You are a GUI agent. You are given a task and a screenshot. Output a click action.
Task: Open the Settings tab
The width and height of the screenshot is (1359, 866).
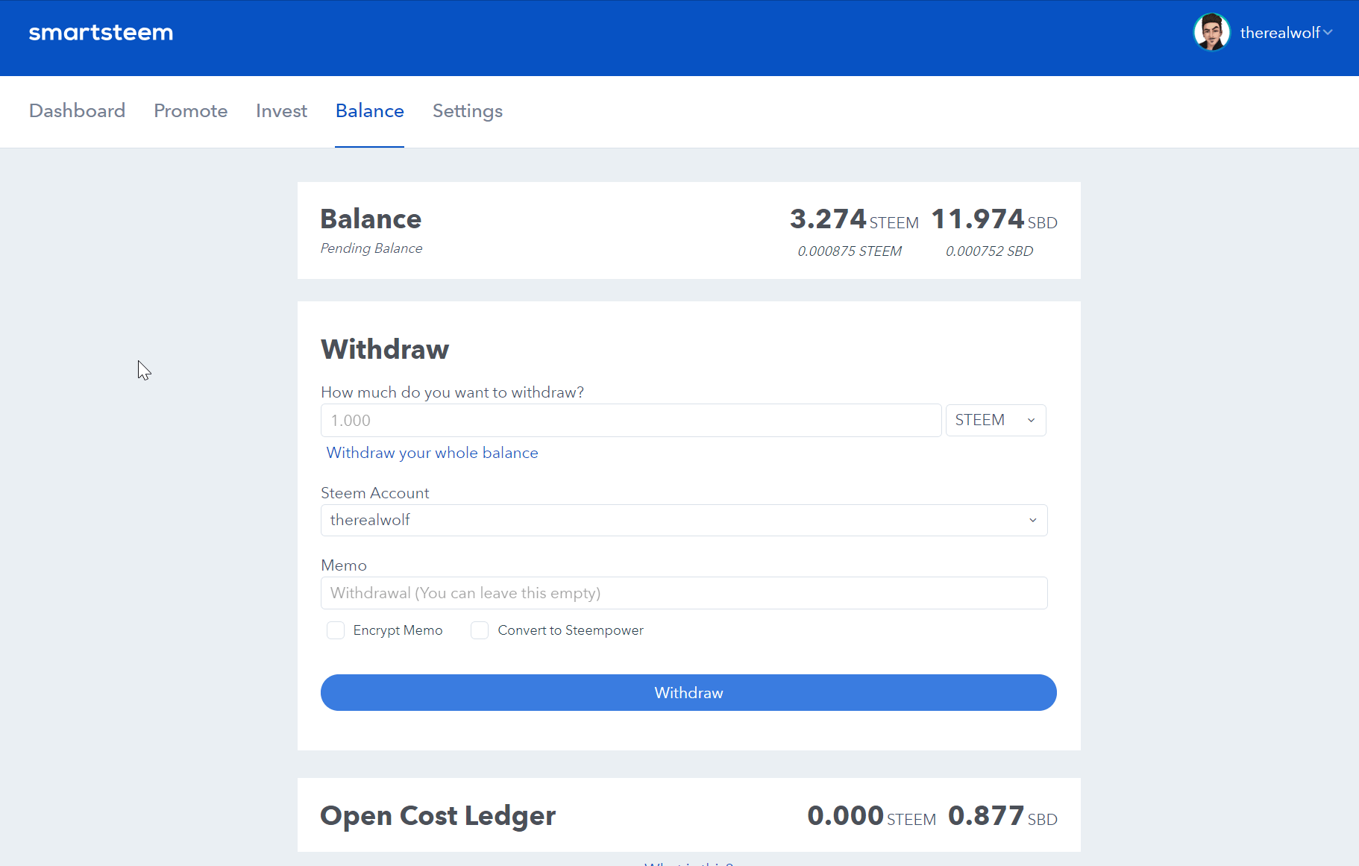pos(468,110)
